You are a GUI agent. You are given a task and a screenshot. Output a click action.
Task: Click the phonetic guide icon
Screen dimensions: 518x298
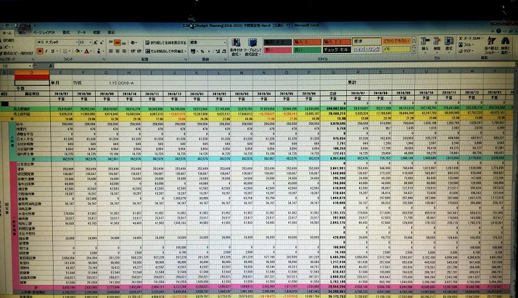tap(98, 52)
